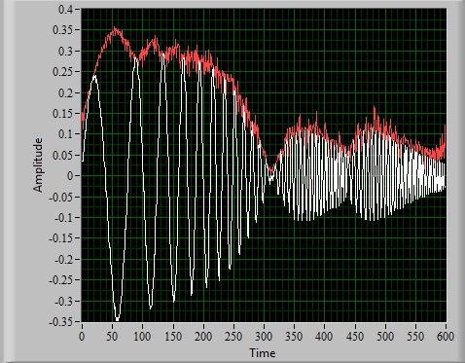Image resolution: width=465 pixels, height=363 pixels.
Task: Click the 300 tick label on Time axis
Action: point(264,337)
